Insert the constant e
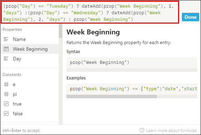The height and width of the screenshot is (135, 201). click(30, 84)
